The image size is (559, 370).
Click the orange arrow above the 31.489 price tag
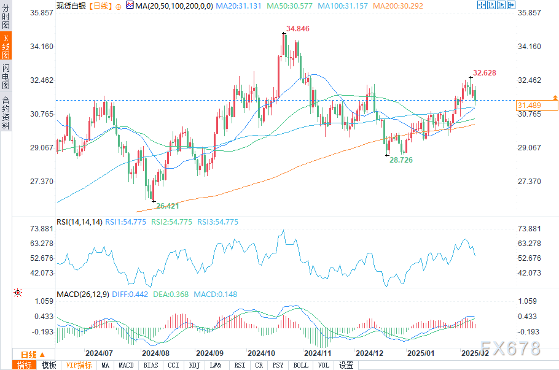coord(555,98)
